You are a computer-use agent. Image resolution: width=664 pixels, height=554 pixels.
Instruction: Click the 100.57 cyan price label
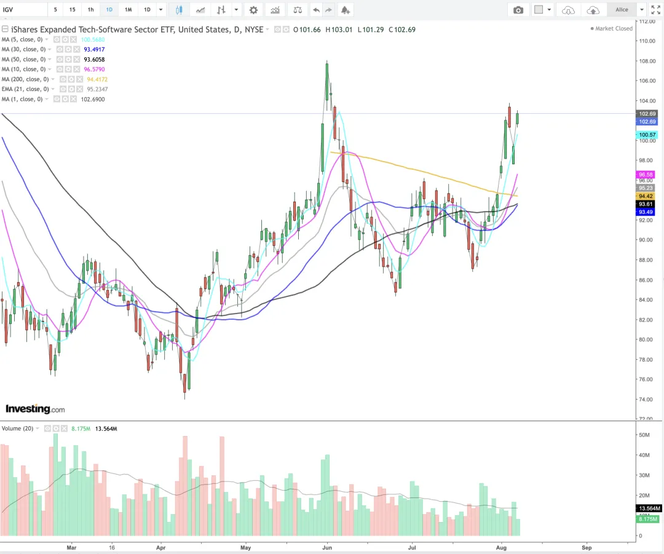647,135
